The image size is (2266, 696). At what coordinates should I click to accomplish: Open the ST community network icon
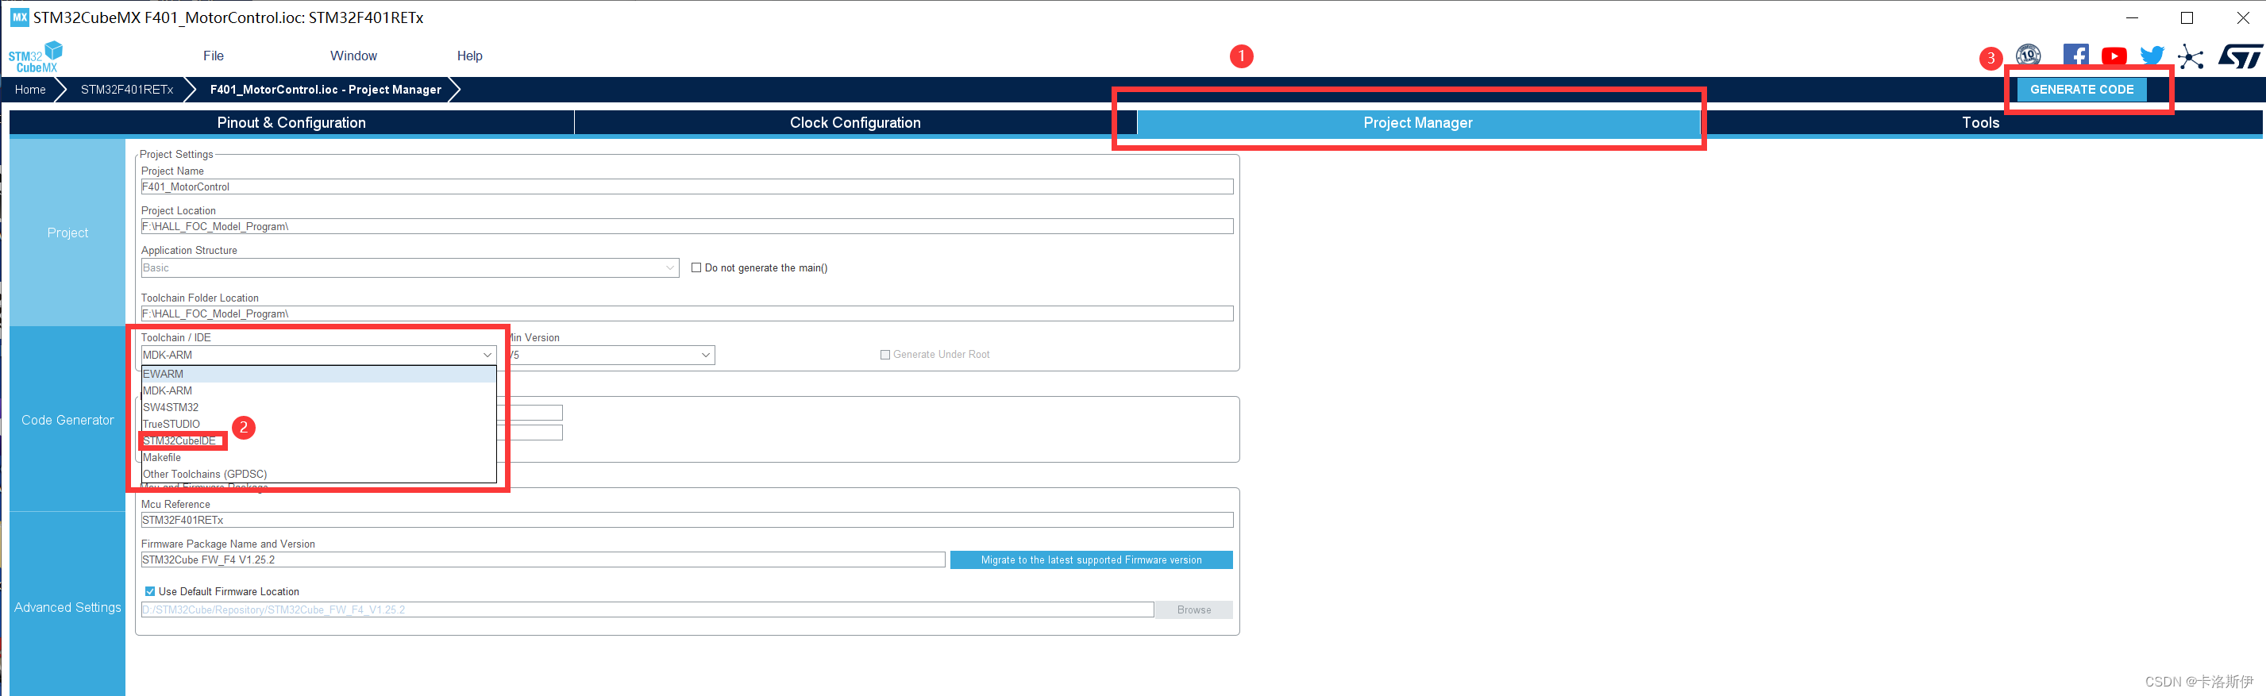pyautogui.click(x=2191, y=57)
